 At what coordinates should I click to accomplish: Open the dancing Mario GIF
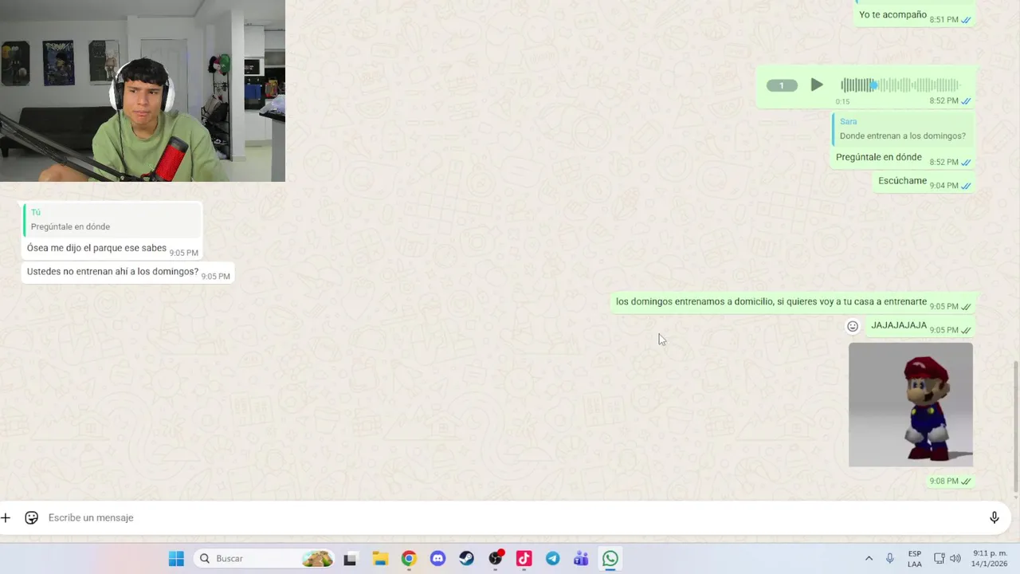pyautogui.click(x=911, y=405)
